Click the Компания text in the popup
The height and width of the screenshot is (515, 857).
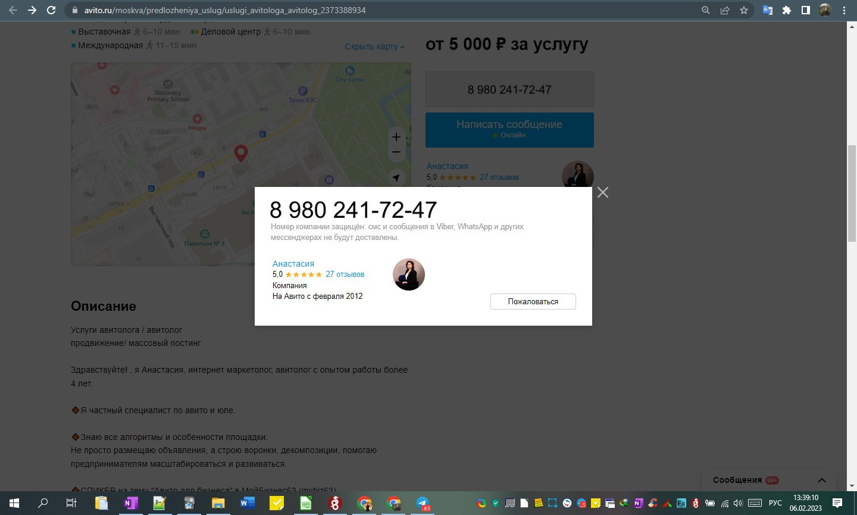coord(290,285)
